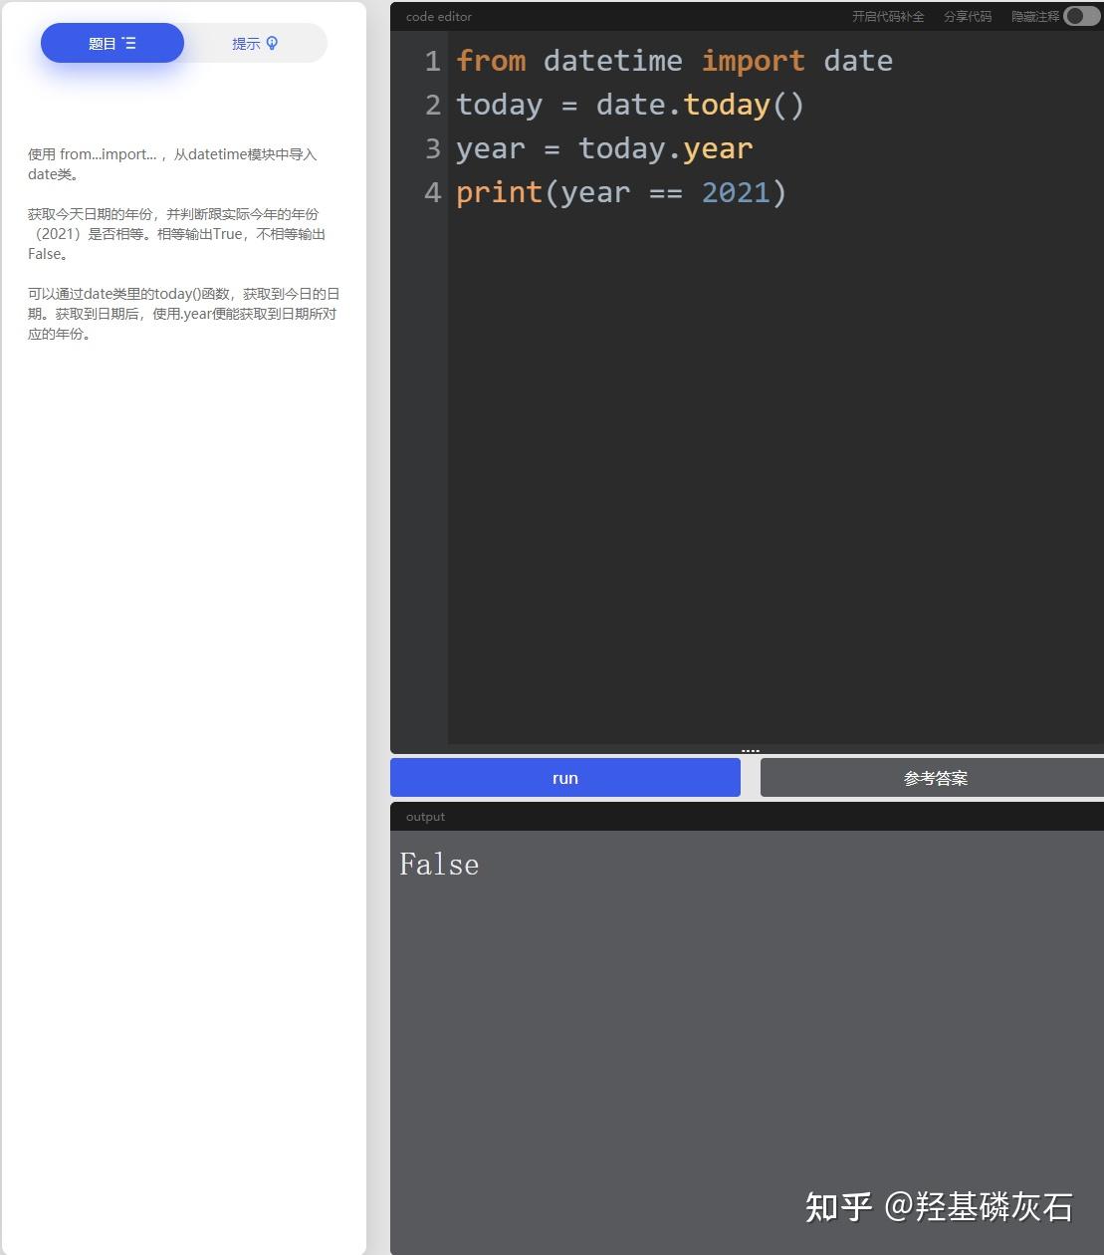The height and width of the screenshot is (1255, 1104).
Task: Select the 题目 tab
Action: tap(111, 43)
